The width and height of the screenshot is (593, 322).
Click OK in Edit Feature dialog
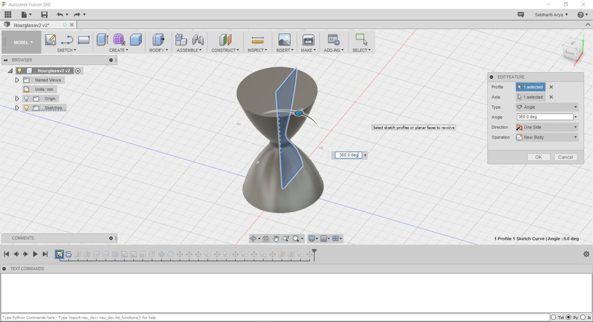[538, 157]
